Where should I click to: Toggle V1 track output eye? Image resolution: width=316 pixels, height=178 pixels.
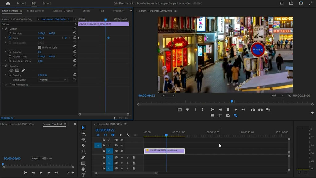tap(122, 151)
